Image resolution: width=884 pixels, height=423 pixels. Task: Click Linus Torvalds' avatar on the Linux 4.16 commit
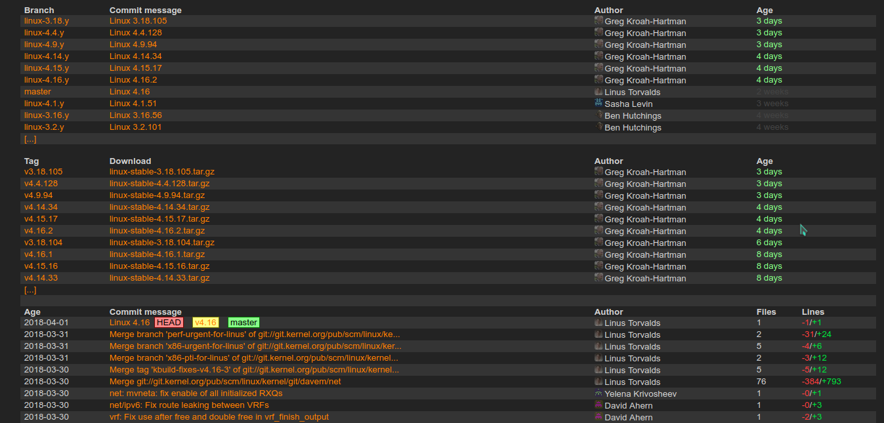(598, 322)
